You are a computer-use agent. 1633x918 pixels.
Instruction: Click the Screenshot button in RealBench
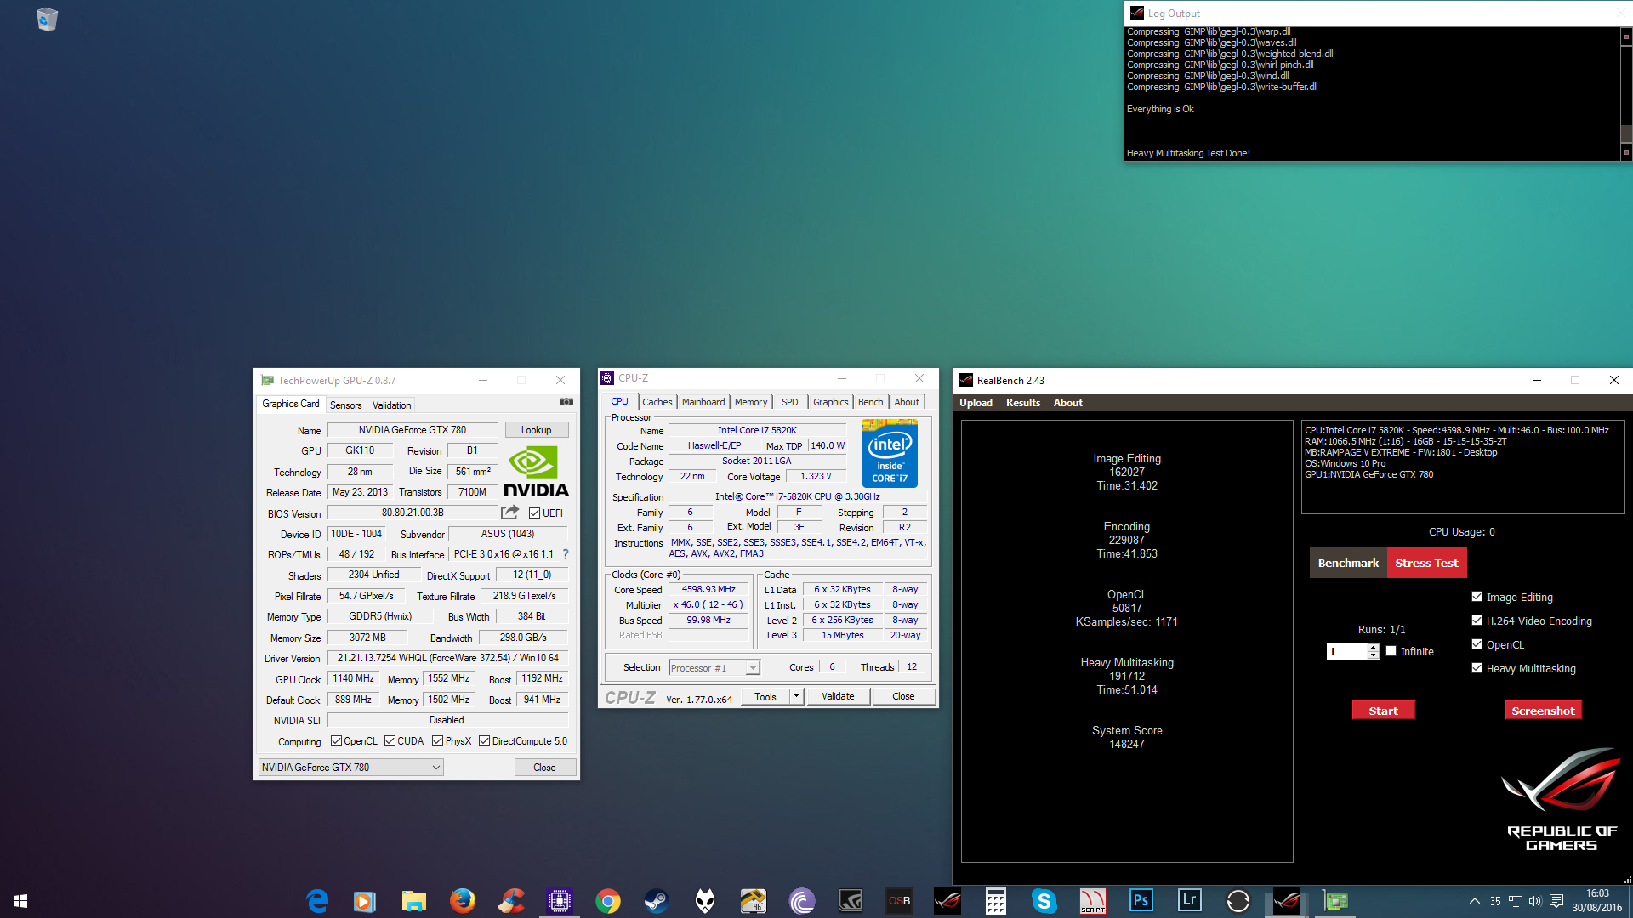tap(1543, 711)
